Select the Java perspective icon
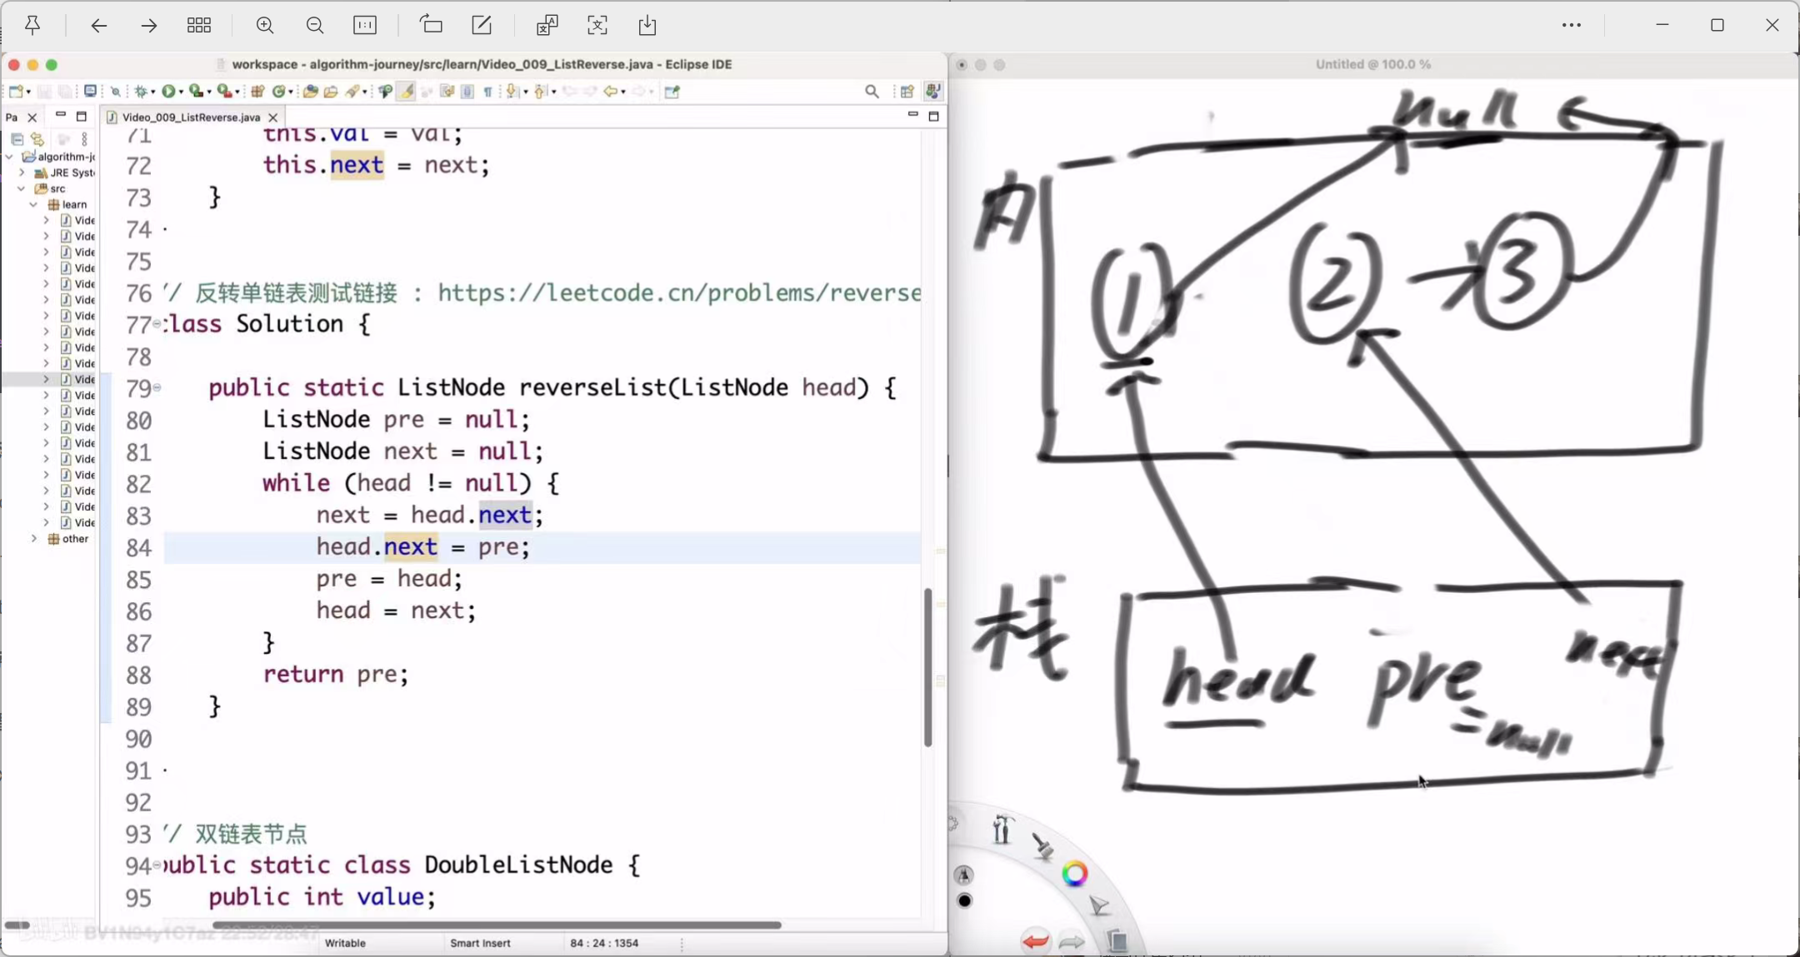 933,91
